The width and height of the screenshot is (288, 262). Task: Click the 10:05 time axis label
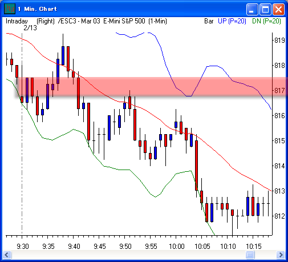202,247
